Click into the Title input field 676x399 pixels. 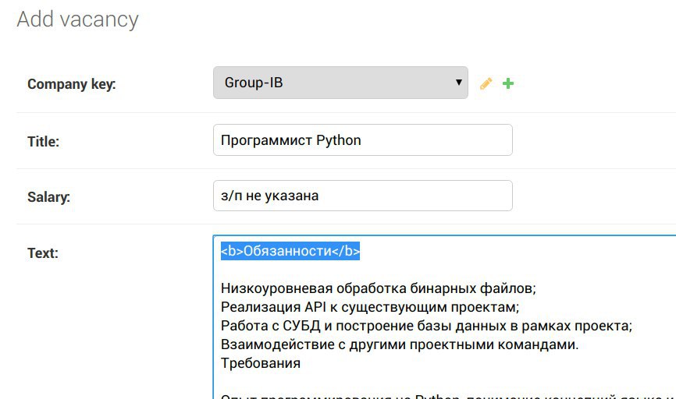pos(362,140)
